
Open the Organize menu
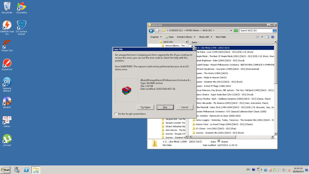tap(156, 37)
